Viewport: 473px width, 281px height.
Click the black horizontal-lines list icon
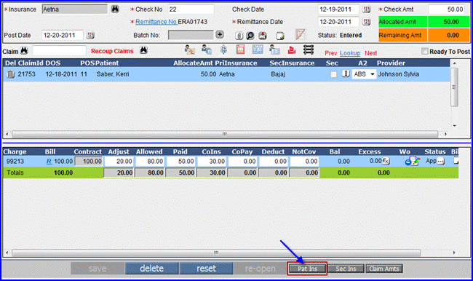(309, 50)
